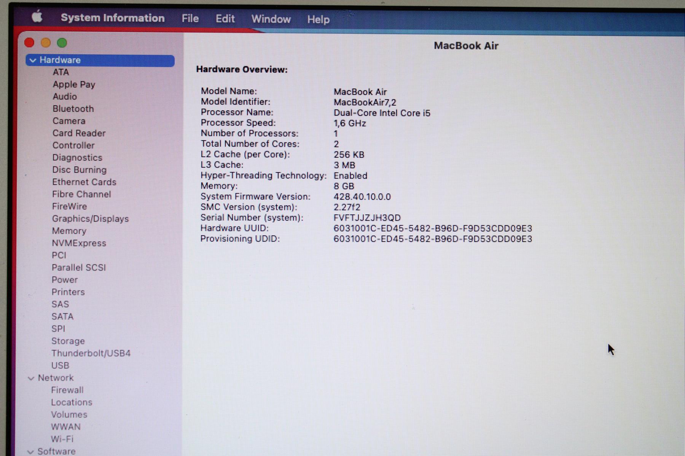Show Bluetooth hardware details
Viewport: 685px width, 456px height.
pos(73,109)
